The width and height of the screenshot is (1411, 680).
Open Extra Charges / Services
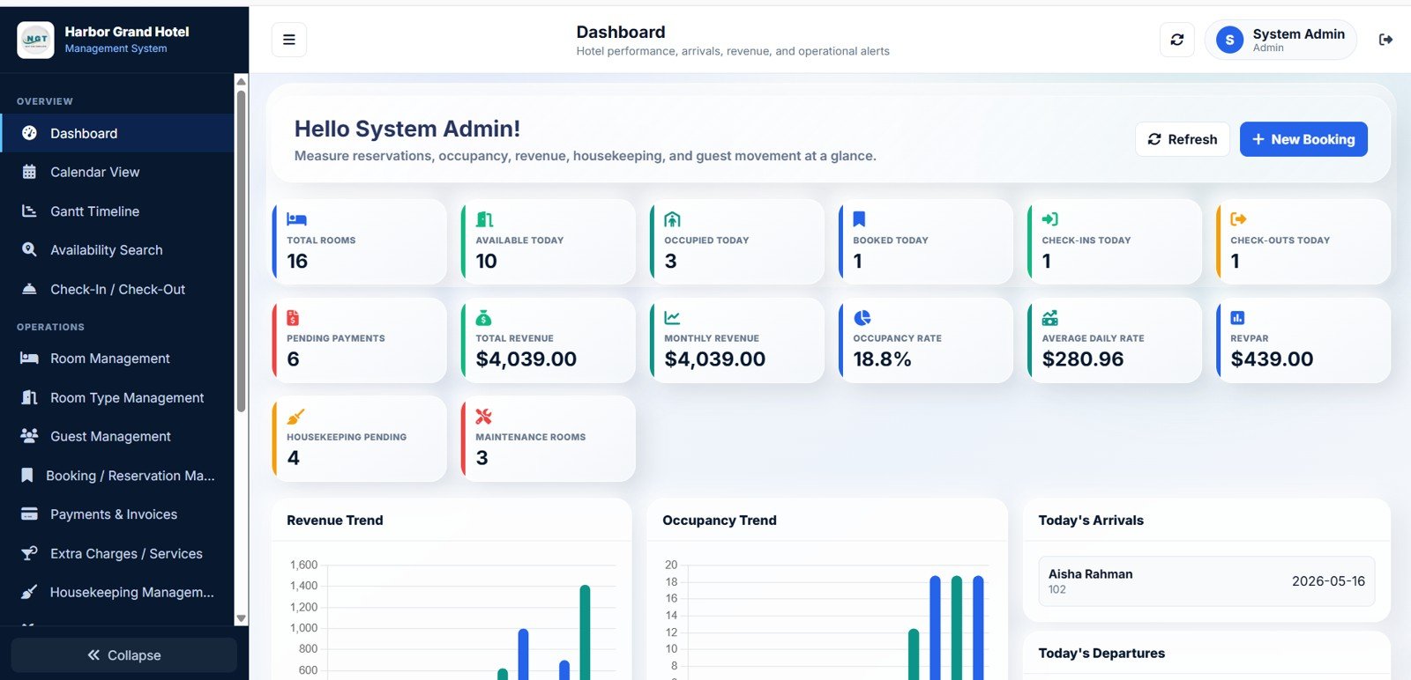(x=117, y=553)
